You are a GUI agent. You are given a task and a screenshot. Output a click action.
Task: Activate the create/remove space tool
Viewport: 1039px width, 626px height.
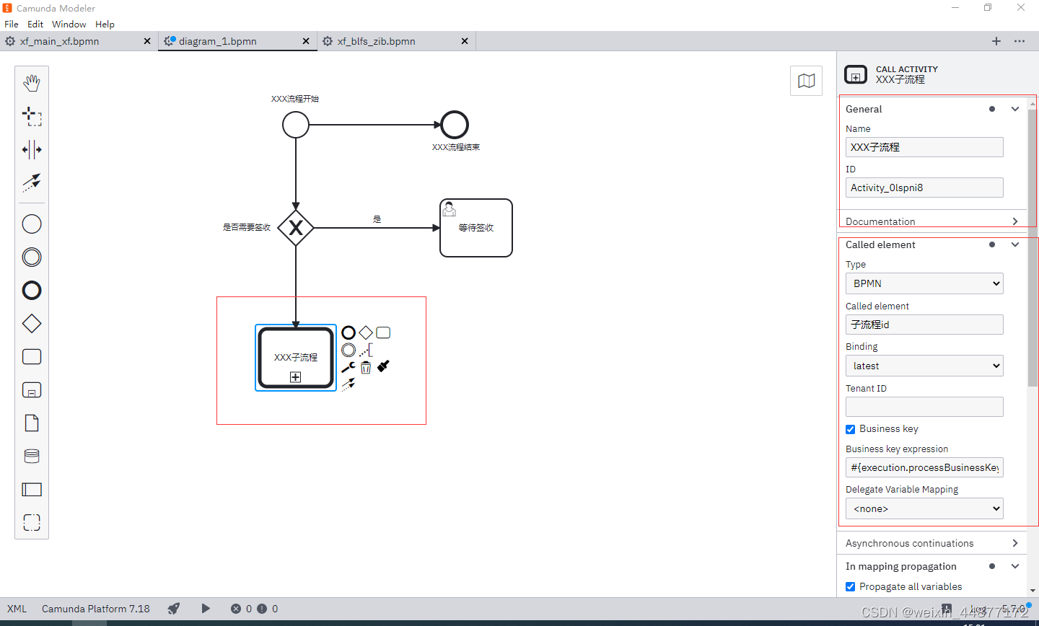click(x=32, y=149)
